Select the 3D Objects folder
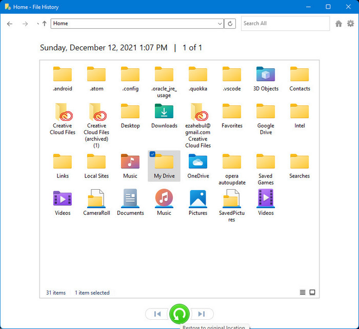 266,79
